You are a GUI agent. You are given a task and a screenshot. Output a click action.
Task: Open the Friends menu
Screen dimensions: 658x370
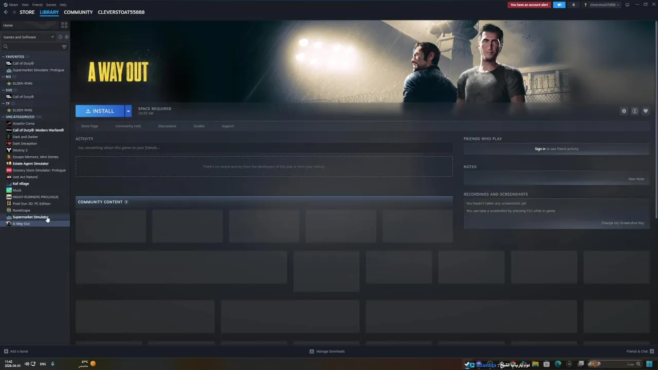click(x=38, y=5)
